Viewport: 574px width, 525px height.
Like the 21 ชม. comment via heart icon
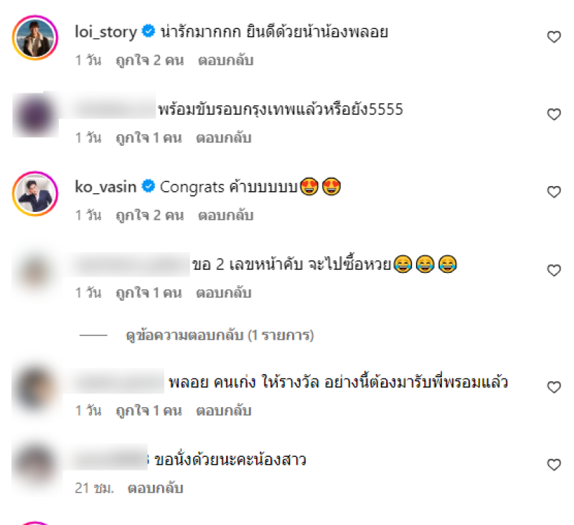[554, 465]
